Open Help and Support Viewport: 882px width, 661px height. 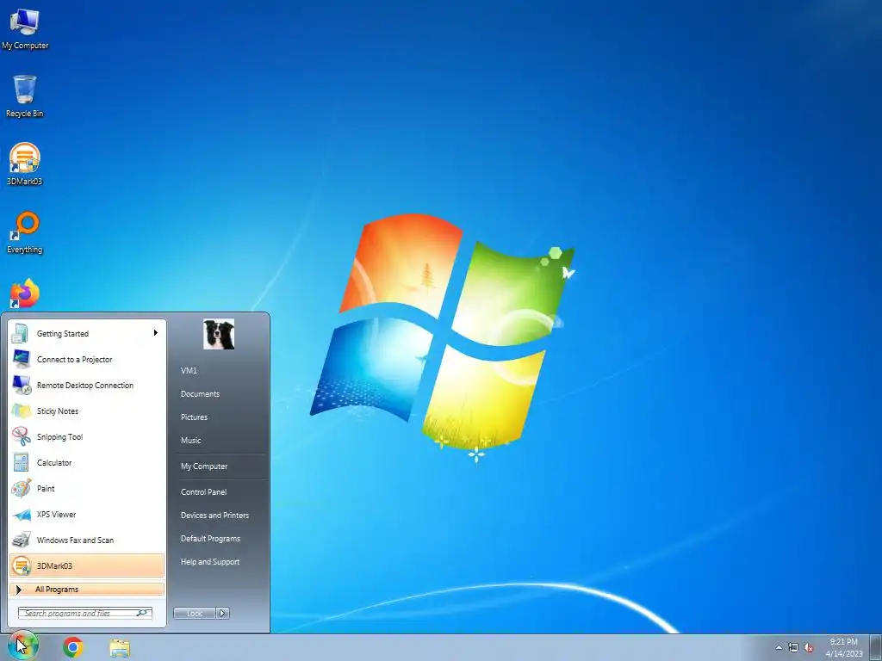210,561
